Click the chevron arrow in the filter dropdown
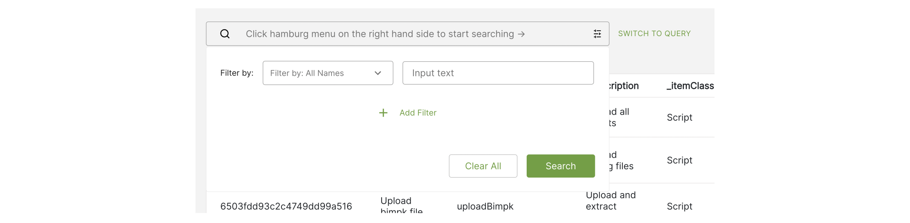Image resolution: width=910 pixels, height=223 pixels. tap(378, 73)
